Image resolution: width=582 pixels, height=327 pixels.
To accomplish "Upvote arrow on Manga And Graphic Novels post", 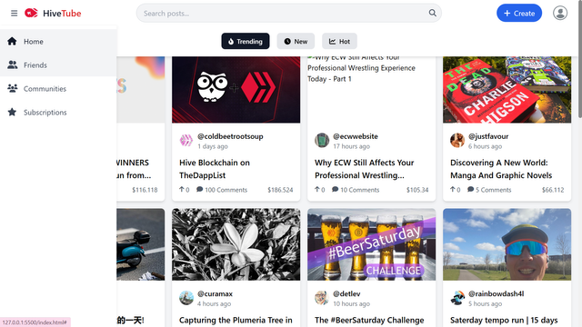I will click(453, 189).
